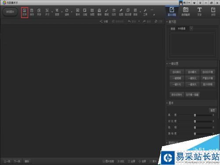Apply 自动白平衡 auto white balance
This screenshot has height=165, width=220.
point(208,72)
